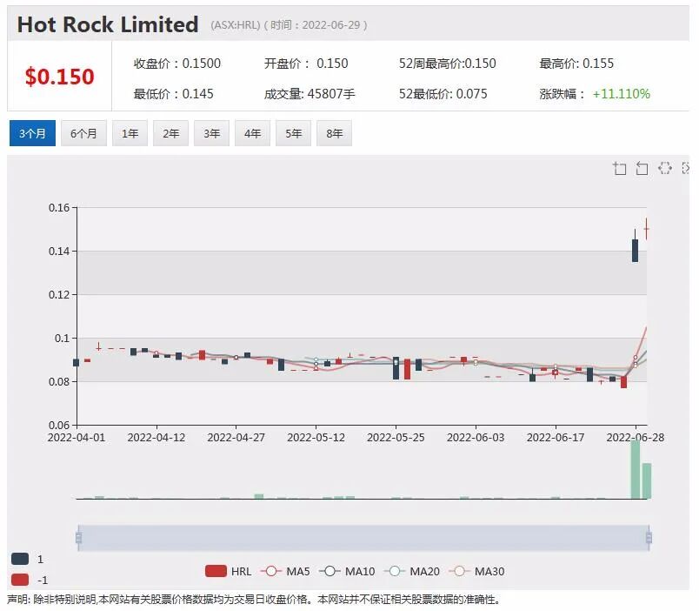The width and height of the screenshot is (699, 611).
Task: Click the 最高价: 0.155 value
Action: pyautogui.click(x=576, y=64)
